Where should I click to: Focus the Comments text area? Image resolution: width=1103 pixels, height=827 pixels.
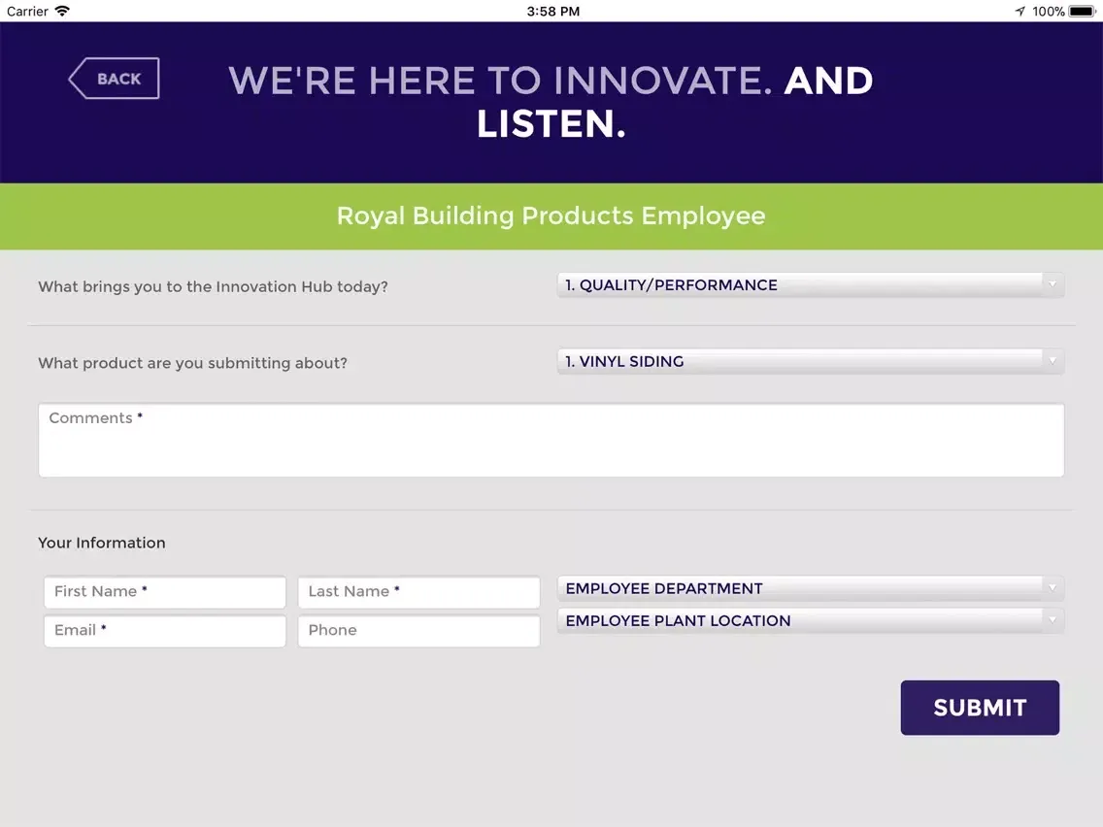[x=551, y=441]
